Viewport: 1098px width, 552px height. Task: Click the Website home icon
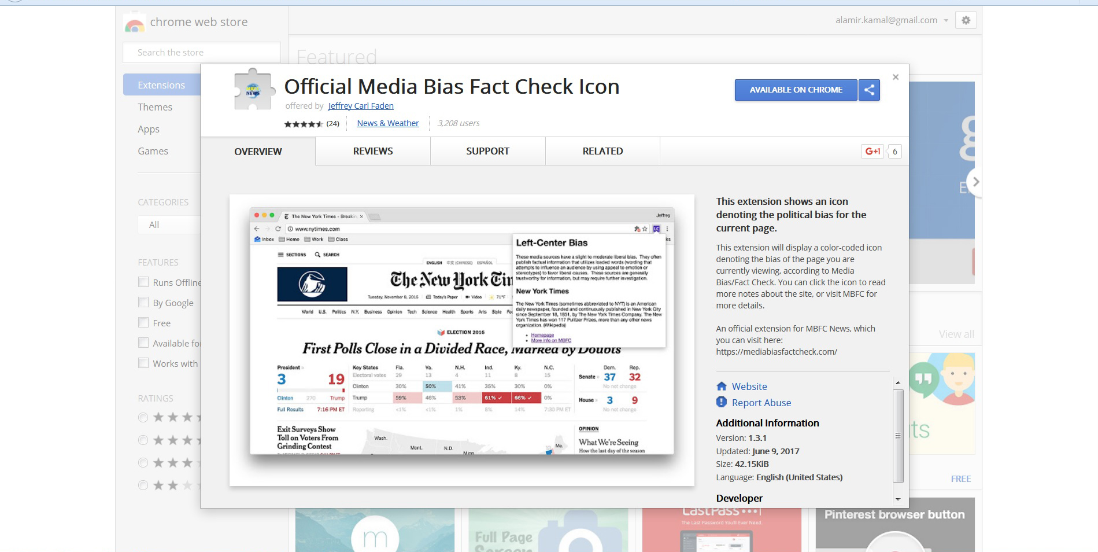click(x=722, y=386)
